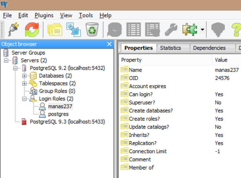241x178 pixels.
Task: Select the Superuser? property row
Action: coord(180,102)
